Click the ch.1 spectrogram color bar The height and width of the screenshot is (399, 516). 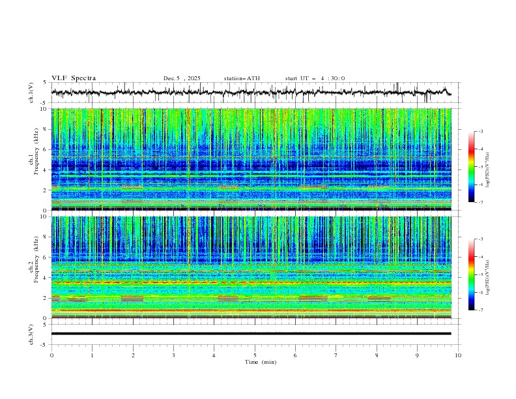[471, 167]
